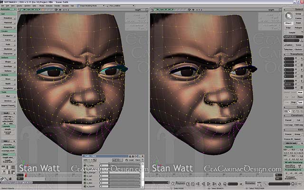
Task: Open the File menu
Action: pyautogui.click(x=3, y=5)
